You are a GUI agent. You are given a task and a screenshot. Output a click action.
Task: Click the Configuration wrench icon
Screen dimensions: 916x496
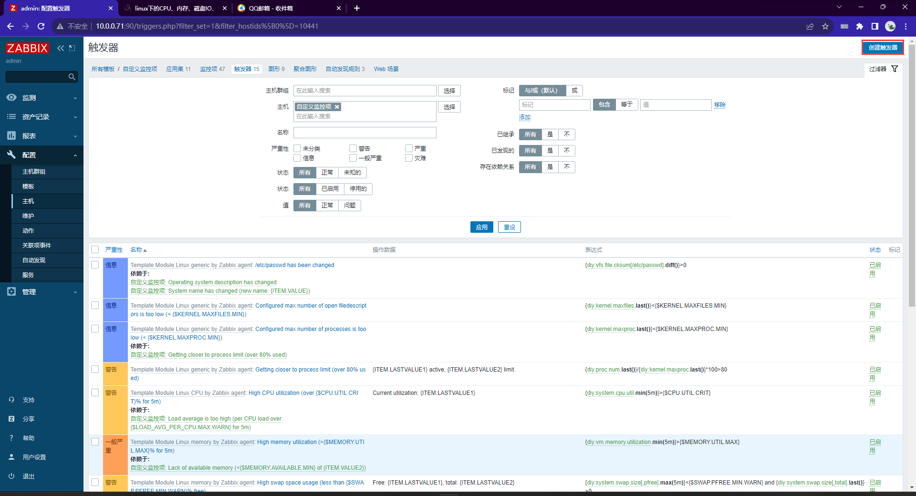(x=11, y=155)
